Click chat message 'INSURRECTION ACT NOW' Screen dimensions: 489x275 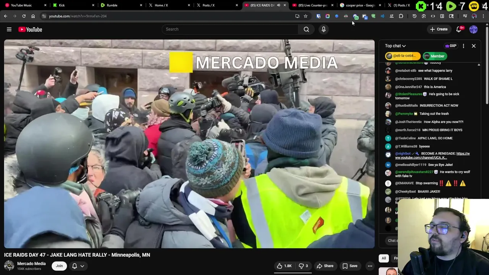439,105
